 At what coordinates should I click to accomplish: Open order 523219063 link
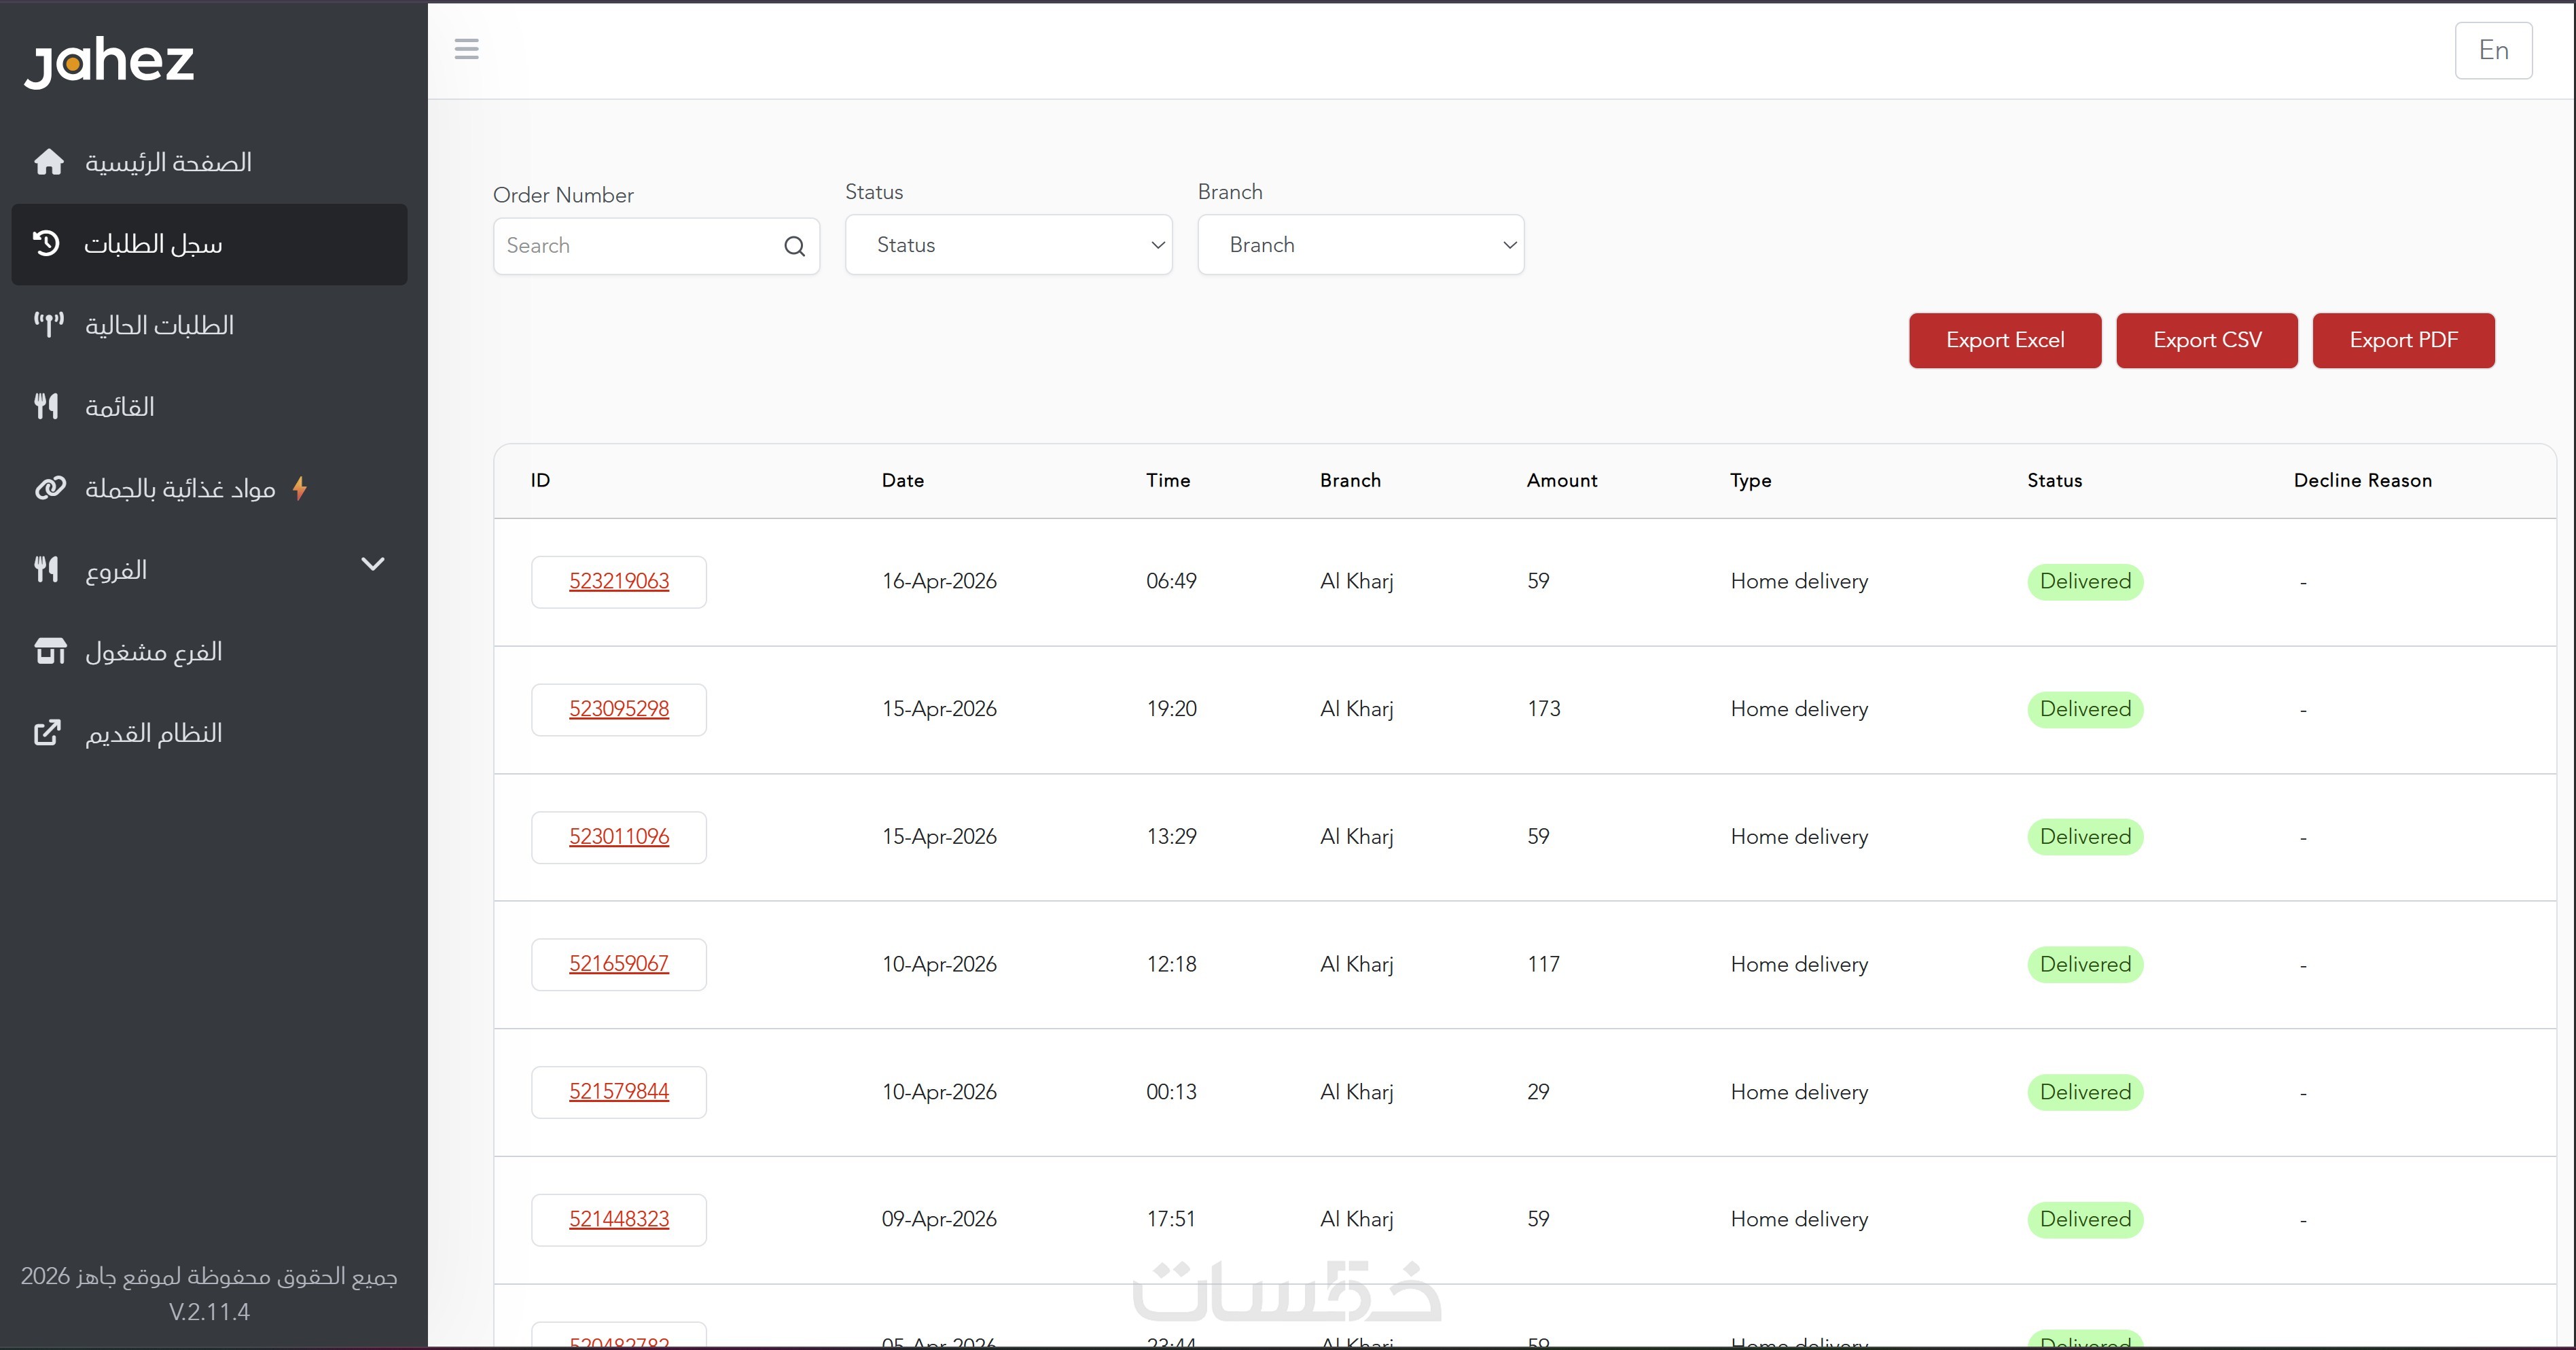(618, 581)
